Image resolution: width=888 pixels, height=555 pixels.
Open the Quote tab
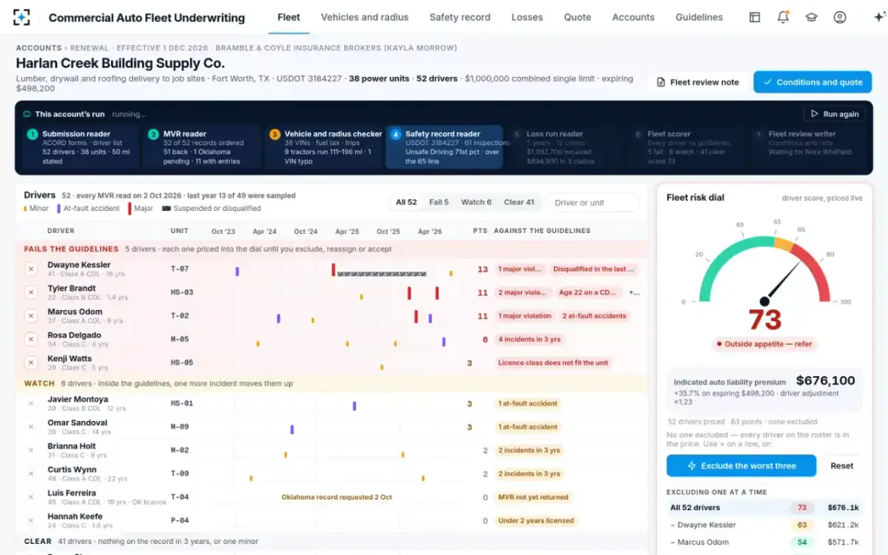coord(577,17)
